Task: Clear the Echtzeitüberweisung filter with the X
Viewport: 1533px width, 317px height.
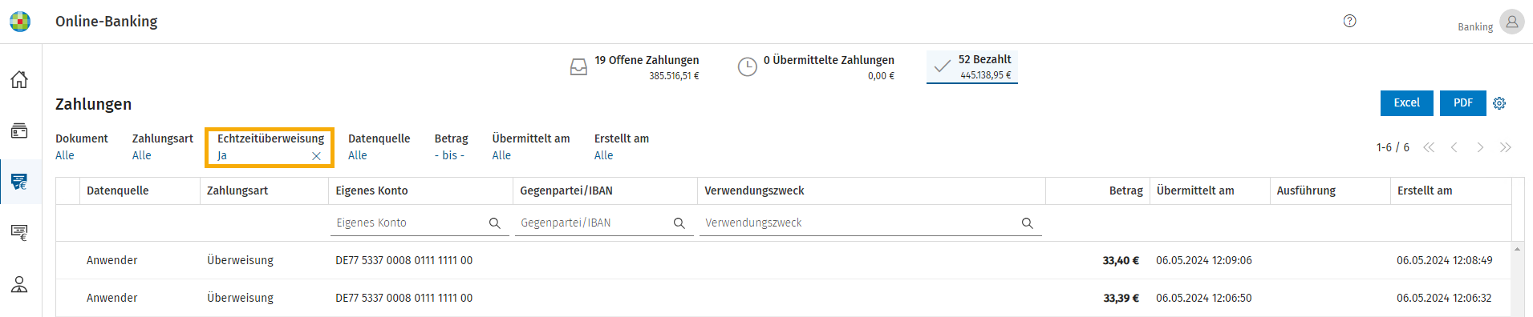Action: click(316, 156)
